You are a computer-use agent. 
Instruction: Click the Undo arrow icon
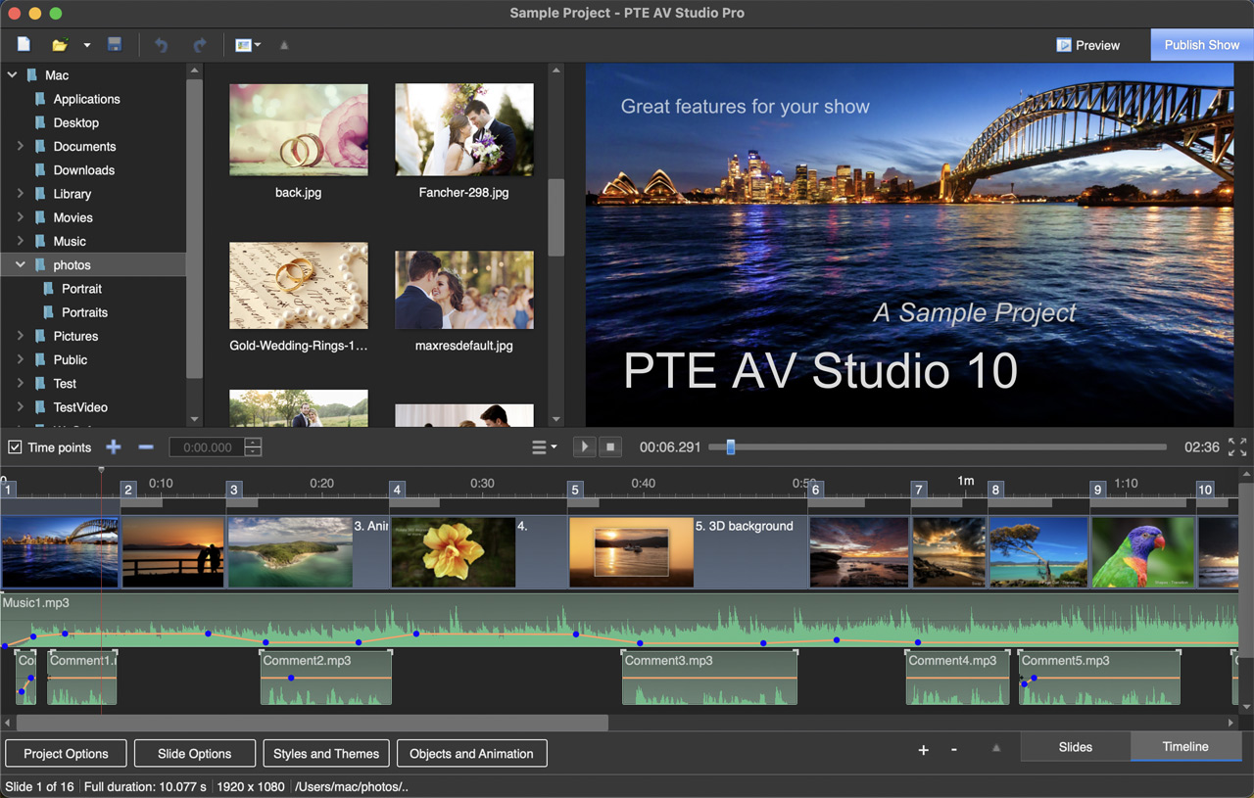162,45
